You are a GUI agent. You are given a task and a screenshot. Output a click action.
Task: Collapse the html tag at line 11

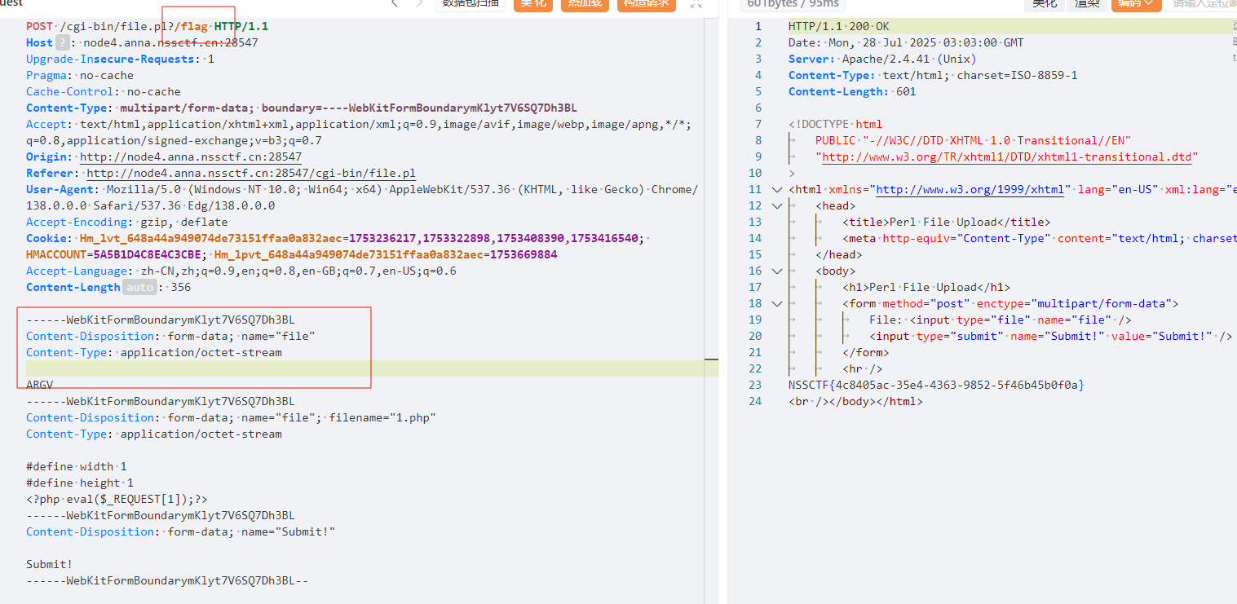777,189
